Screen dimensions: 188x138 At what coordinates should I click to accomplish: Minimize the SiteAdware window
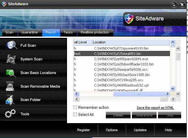(x=174, y=5)
